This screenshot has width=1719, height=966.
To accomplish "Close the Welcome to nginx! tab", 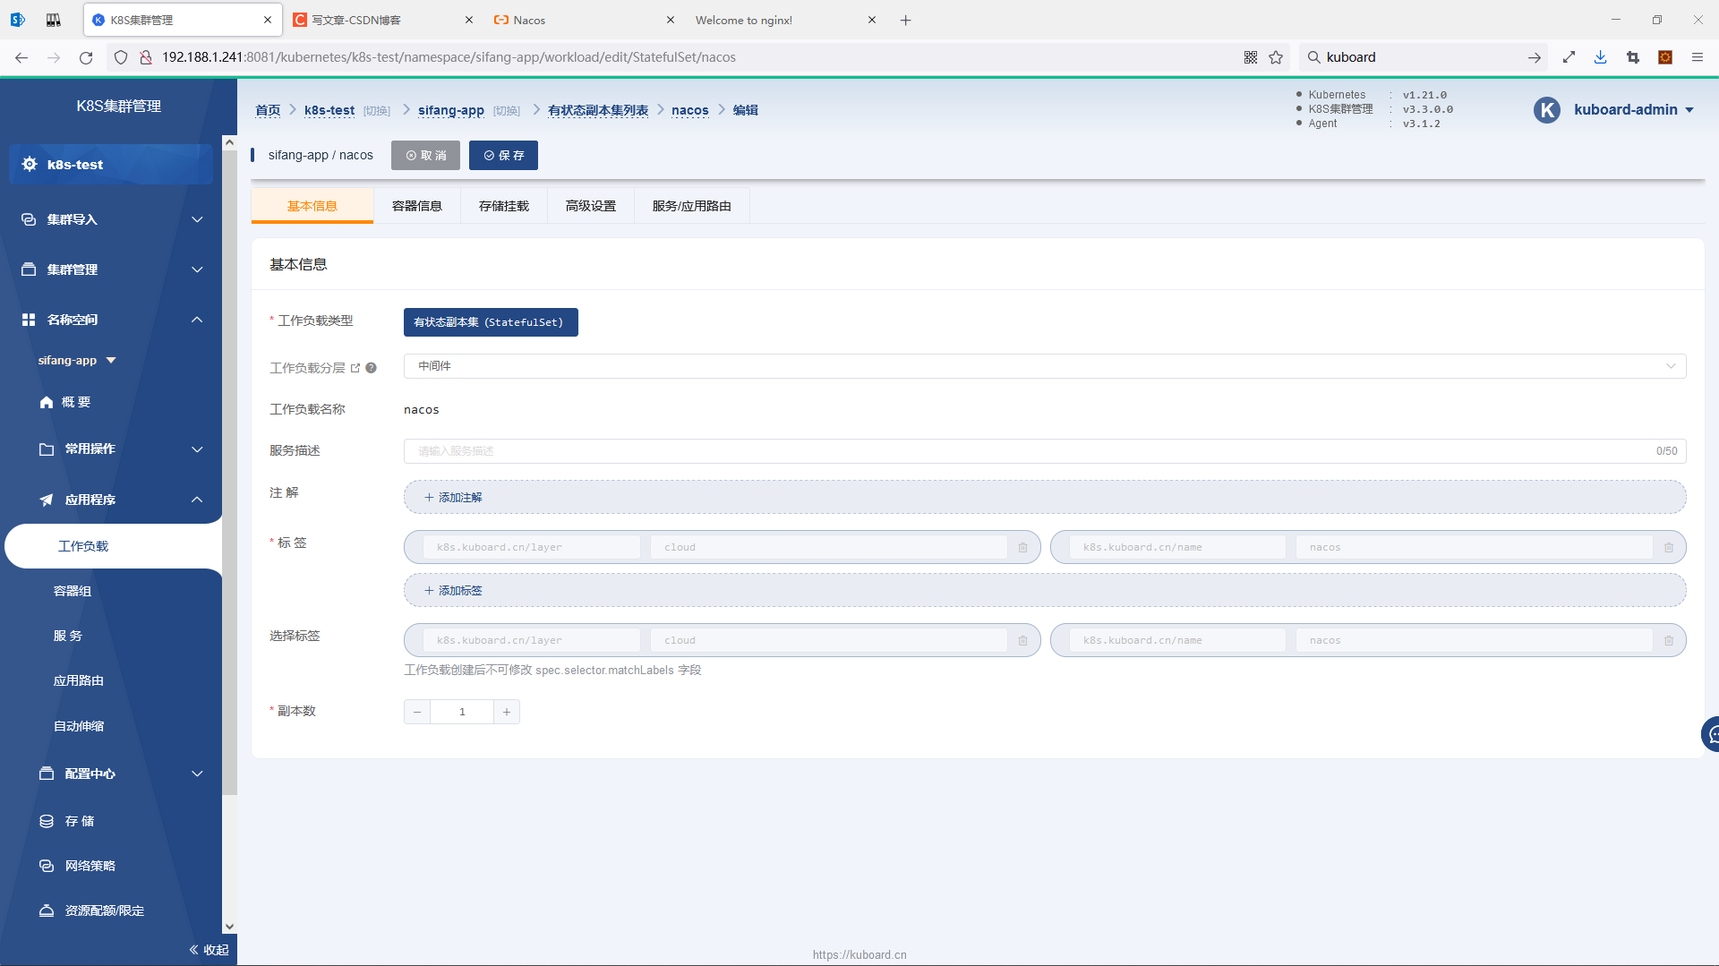I will [871, 20].
